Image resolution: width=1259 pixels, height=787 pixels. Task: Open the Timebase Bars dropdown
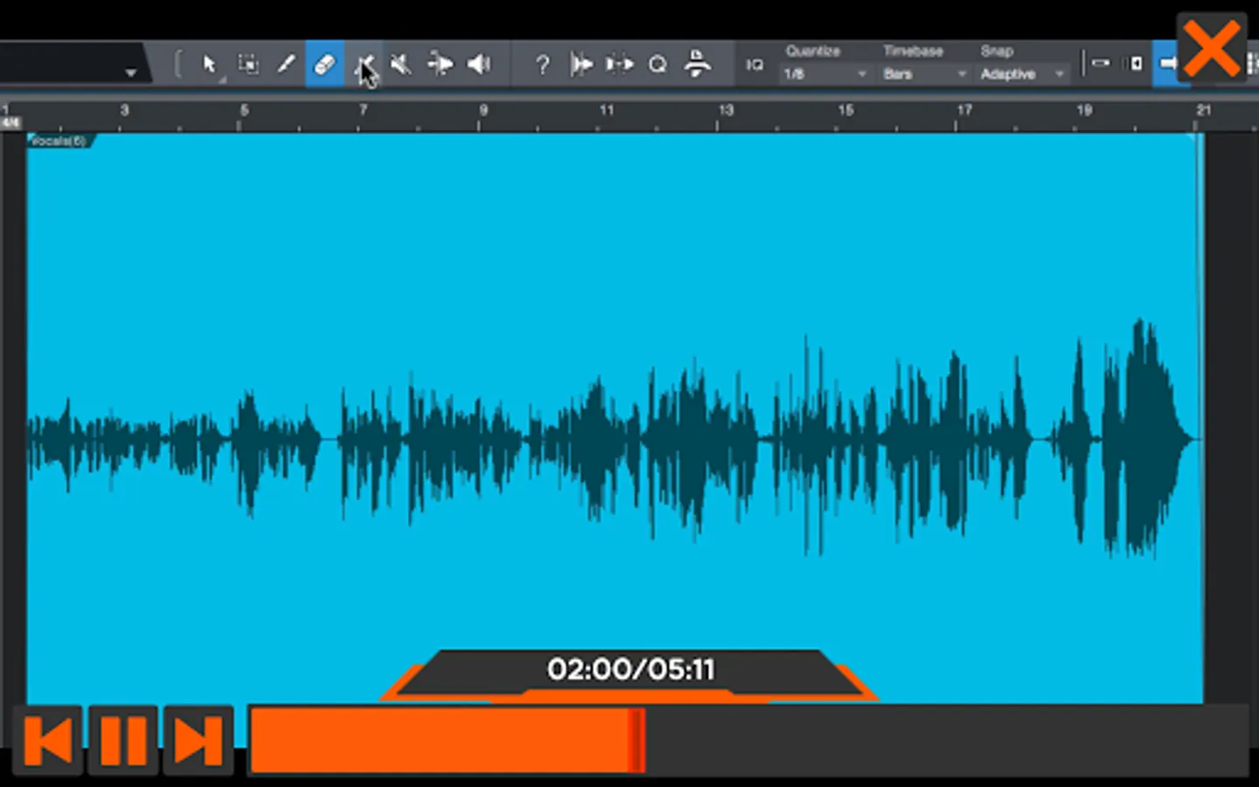pos(924,74)
